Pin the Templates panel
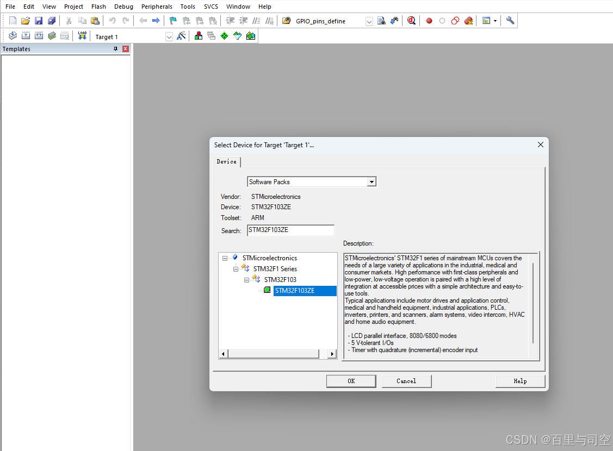The image size is (613, 451). coord(115,49)
